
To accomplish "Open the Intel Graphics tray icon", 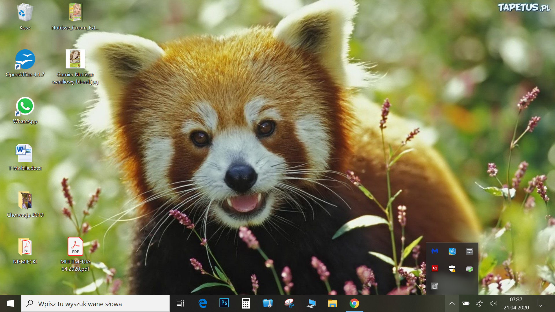I will (x=452, y=251).
